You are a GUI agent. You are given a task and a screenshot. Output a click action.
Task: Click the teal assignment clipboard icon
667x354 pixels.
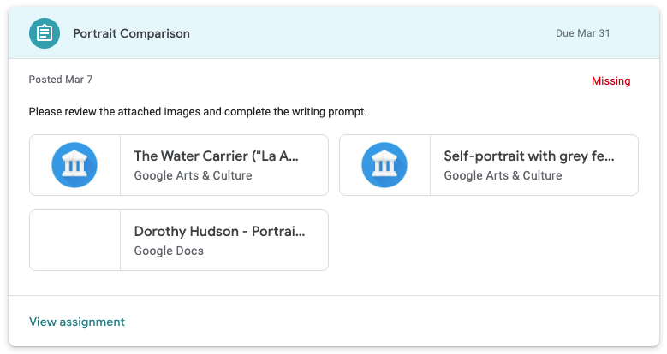click(45, 33)
